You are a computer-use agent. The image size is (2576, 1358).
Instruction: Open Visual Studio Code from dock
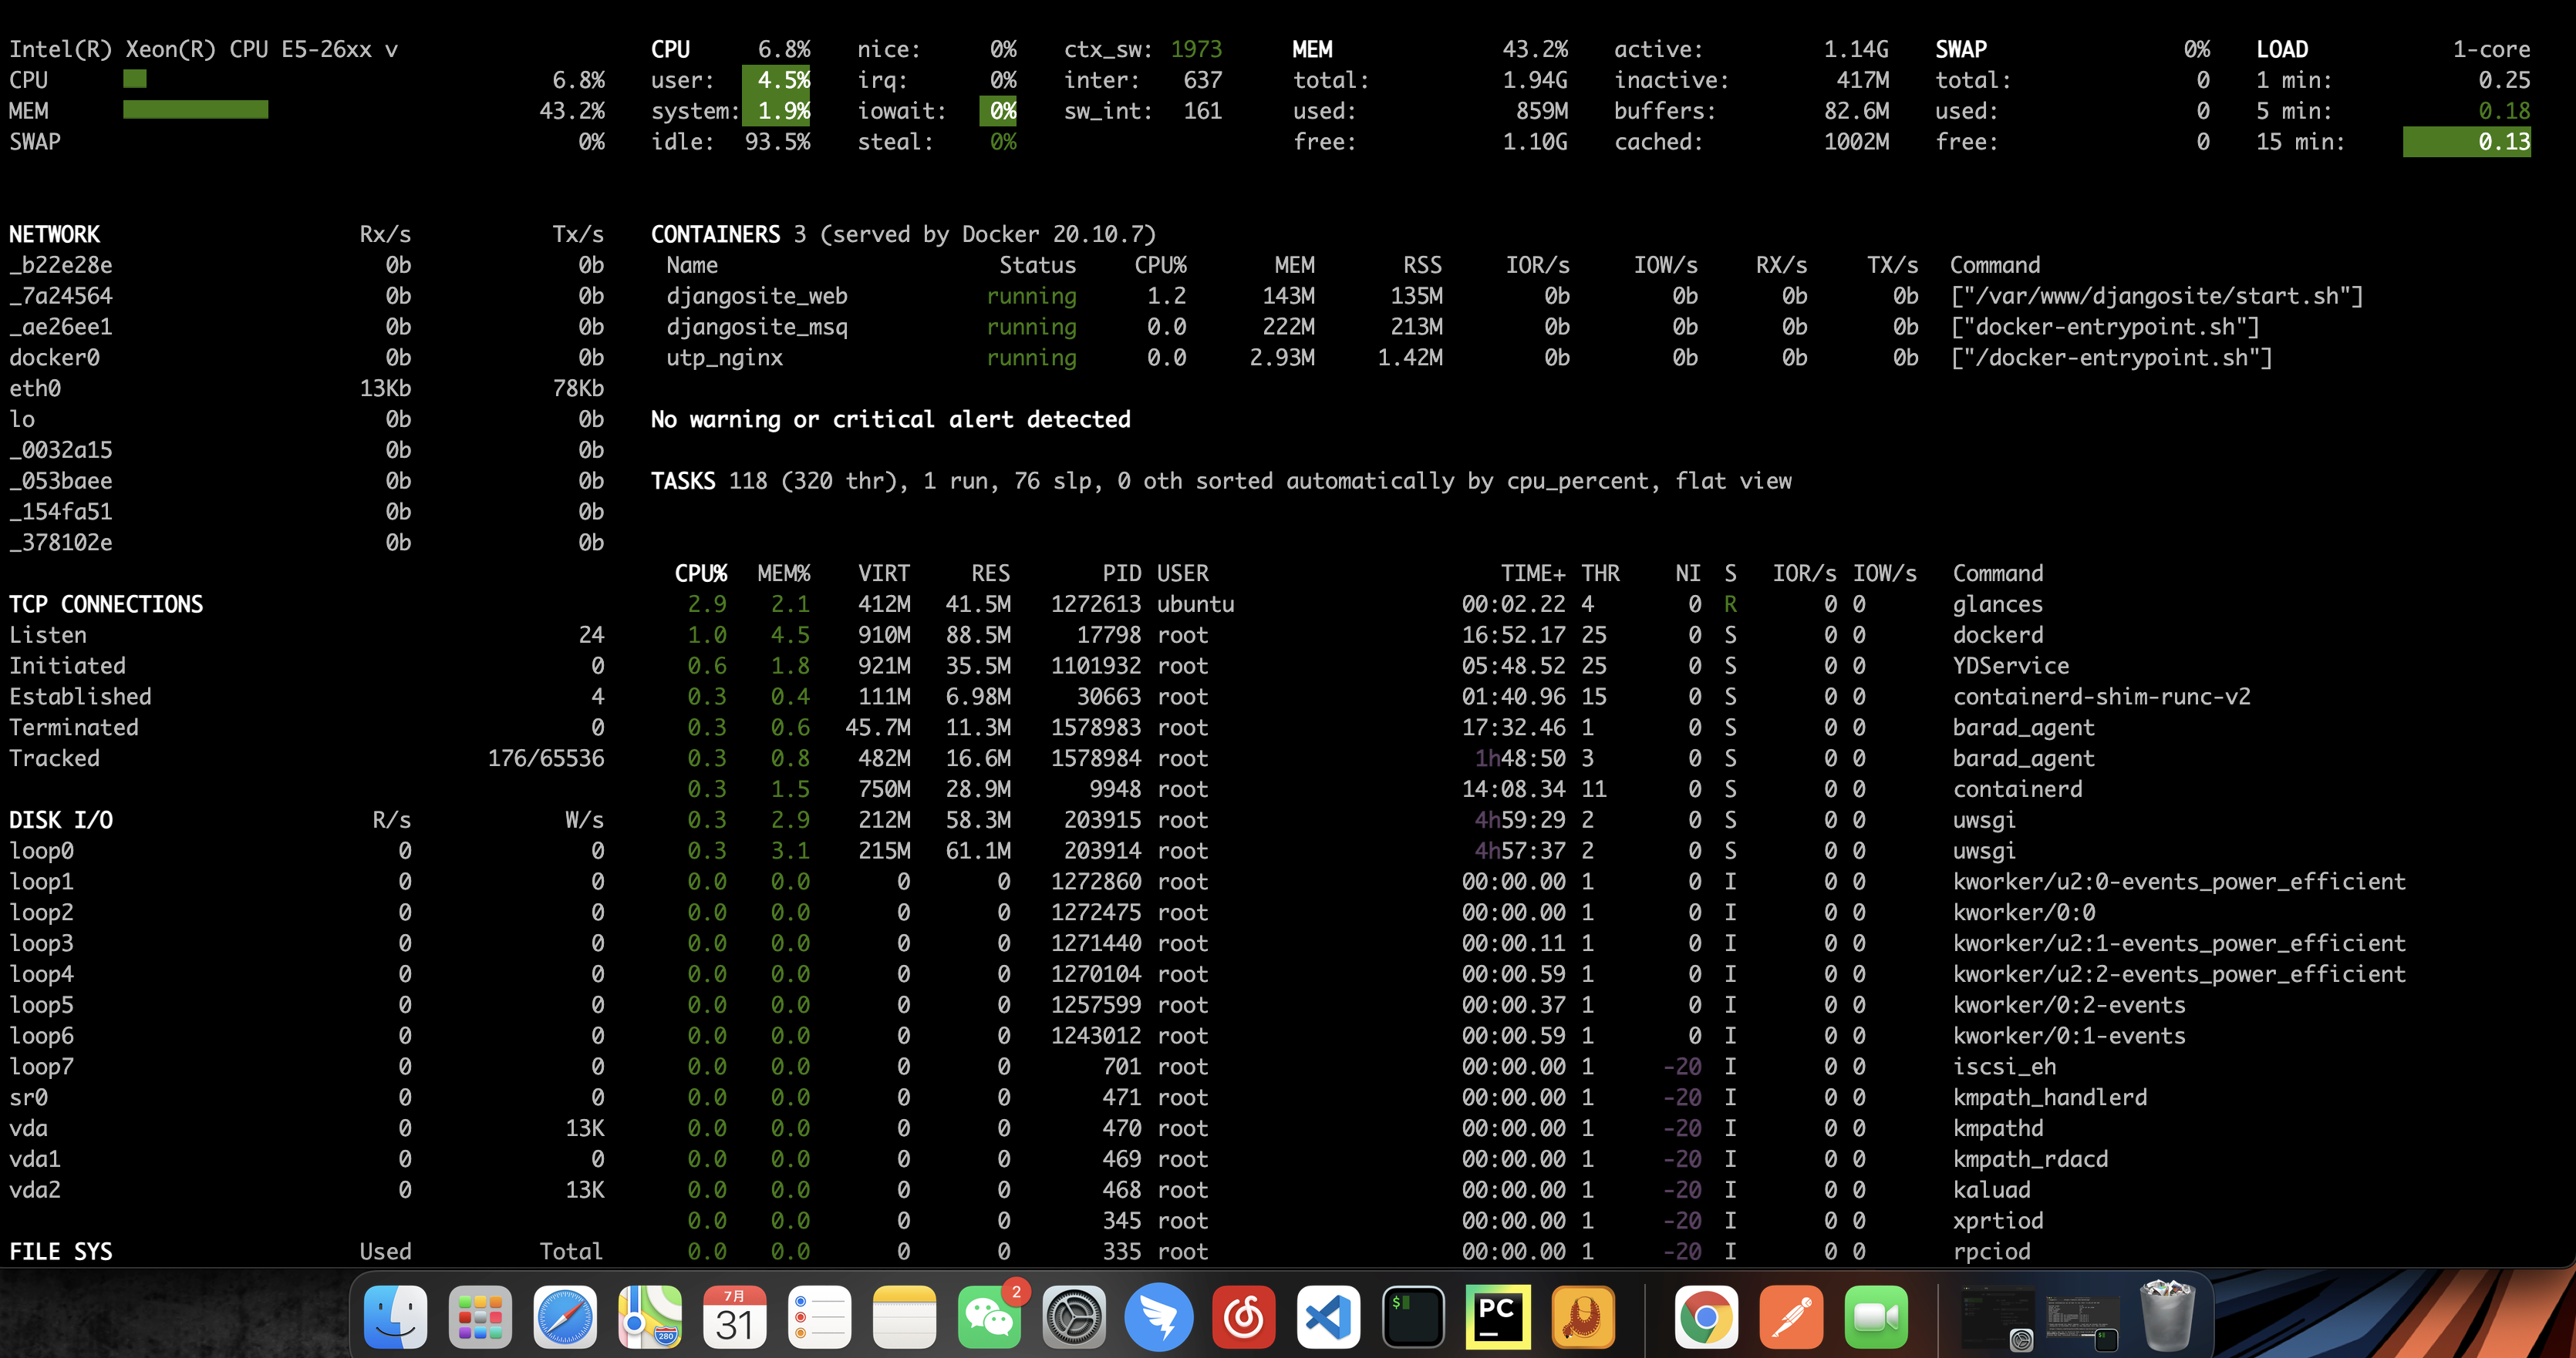pos(1328,1317)
